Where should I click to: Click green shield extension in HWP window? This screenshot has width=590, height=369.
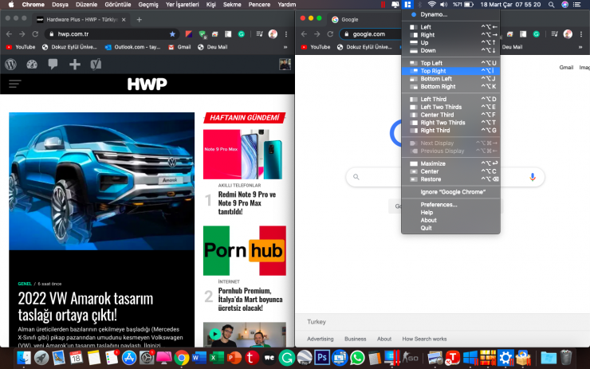203,34
